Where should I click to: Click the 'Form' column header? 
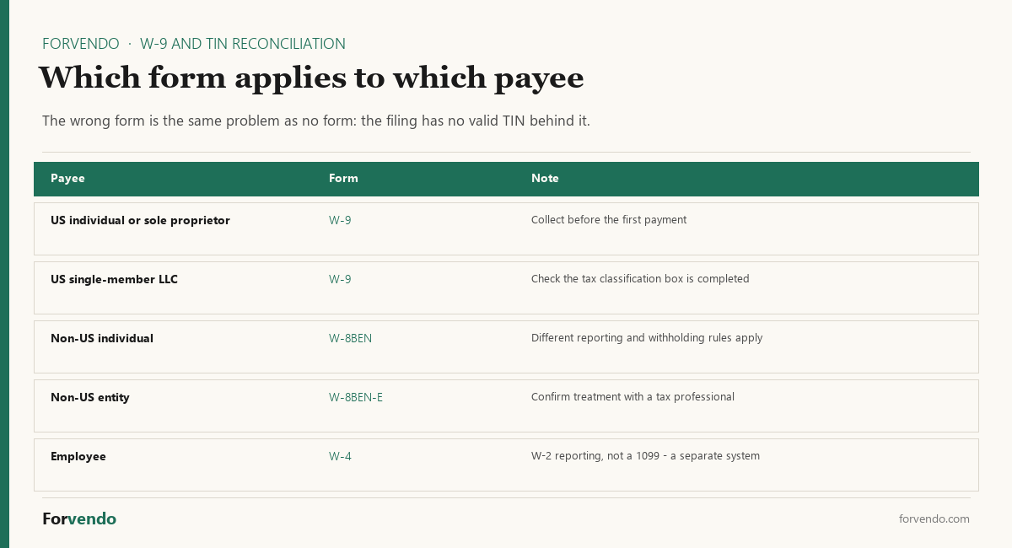pyautogui.click(x=343, y=178)
